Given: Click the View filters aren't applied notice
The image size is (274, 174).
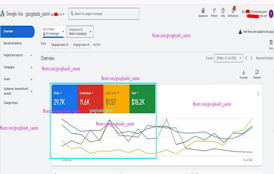Looking at the screenshot, I should click(258, 32).
